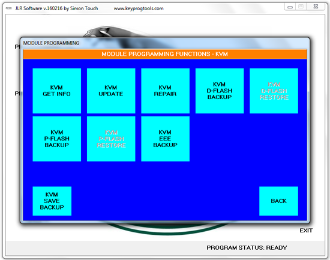The height and width of the screenshot is (260, 330).
Task: Click the MODULE PROGRAMMING dialog title
Action: click(x=51, y=43)
